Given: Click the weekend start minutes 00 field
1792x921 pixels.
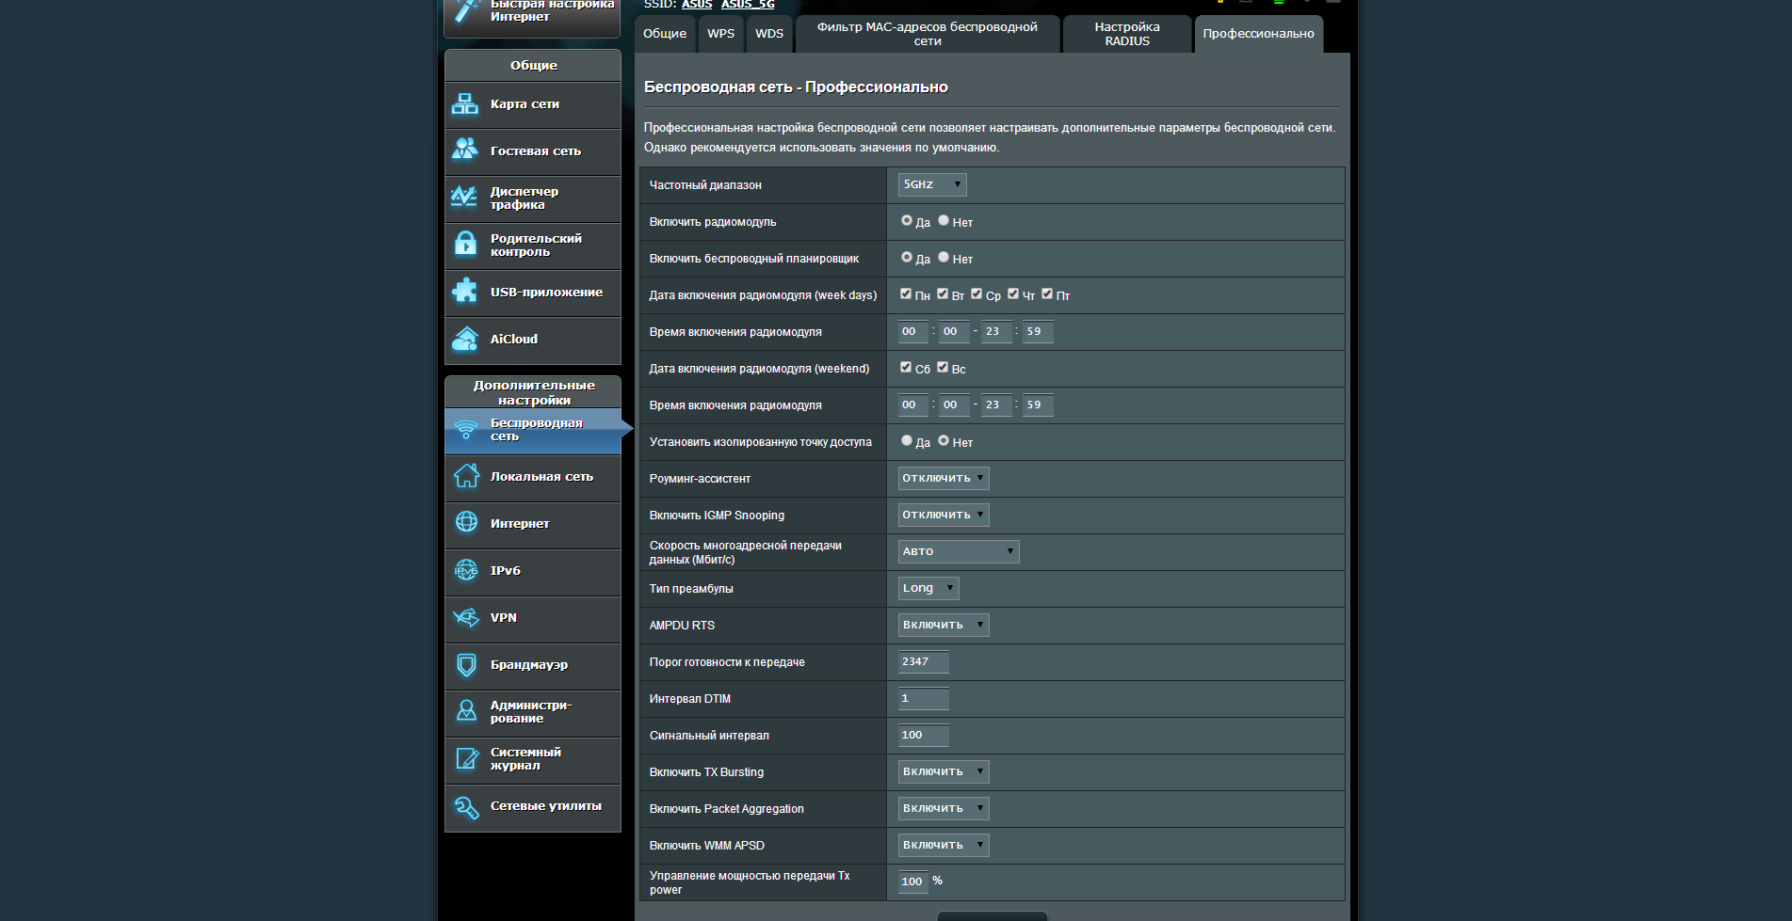Looking at the screenshot, I should point(955,405).
